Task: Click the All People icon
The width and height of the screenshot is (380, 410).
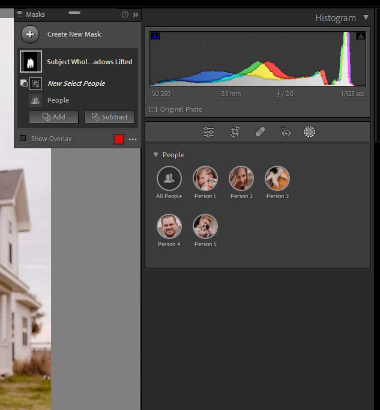Action: (169, 178)
